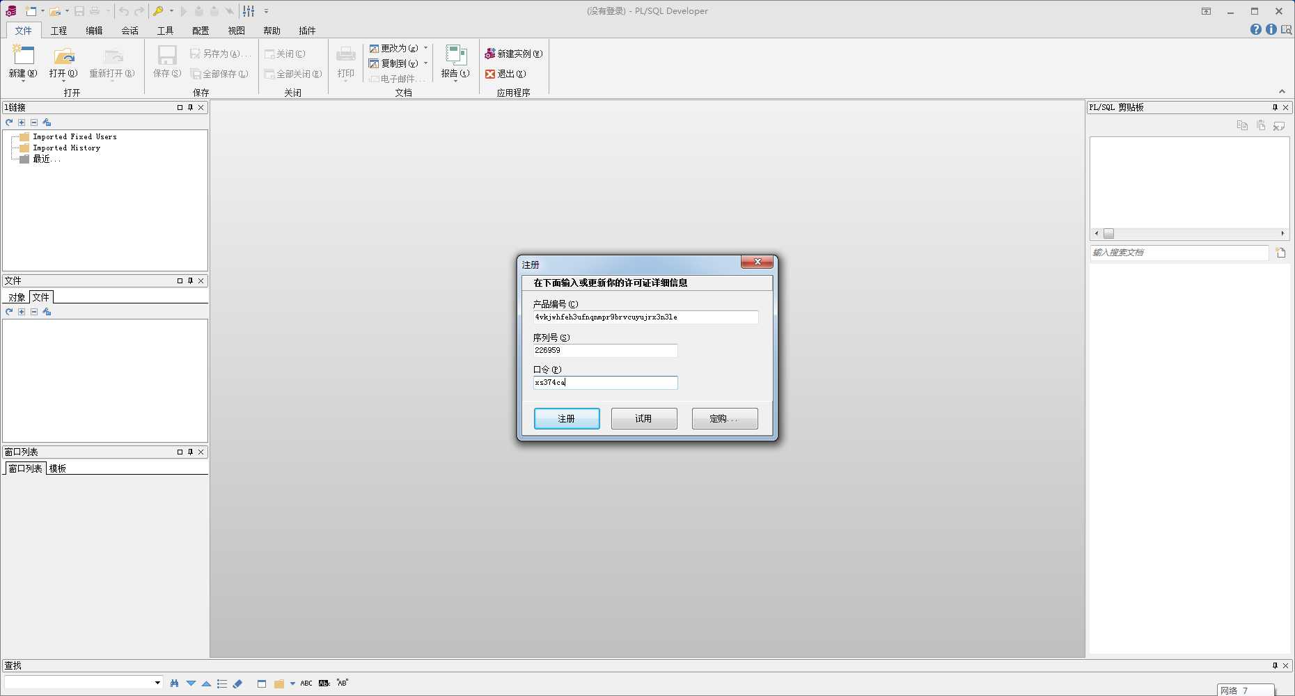The image size is (1295, 696).
Task: Open the 插件 ribbon tab
Action: tap(307, 31)
